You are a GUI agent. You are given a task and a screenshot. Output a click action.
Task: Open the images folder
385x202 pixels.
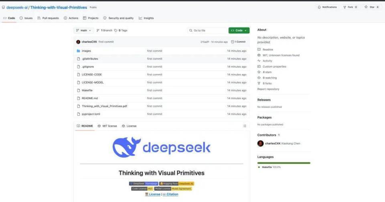[x=86, y=51]
